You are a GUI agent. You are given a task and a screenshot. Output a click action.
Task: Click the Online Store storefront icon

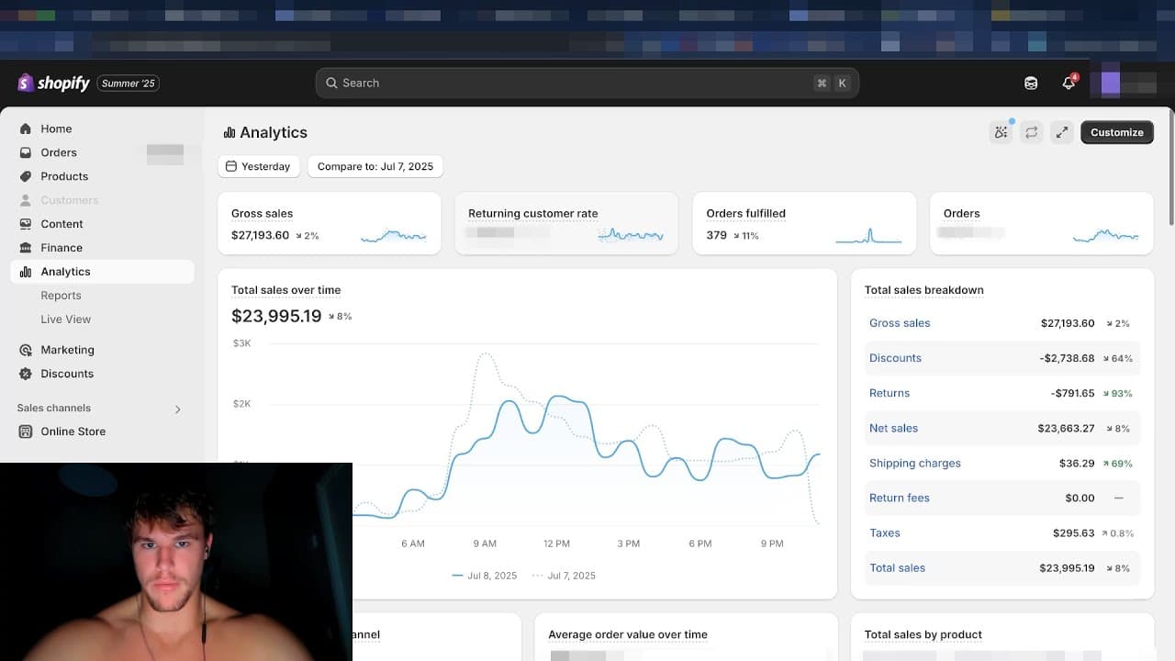26,432
